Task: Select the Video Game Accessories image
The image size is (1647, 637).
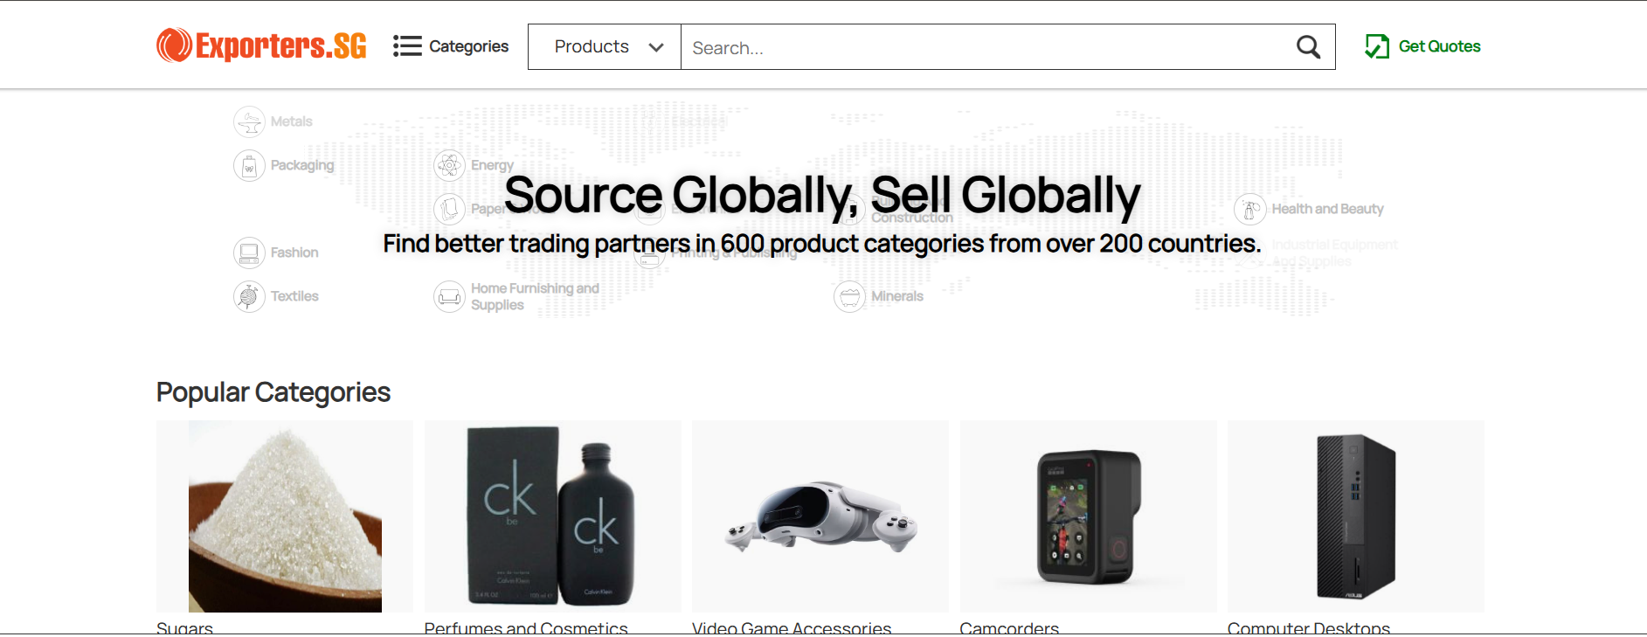Action: point(820,516)
